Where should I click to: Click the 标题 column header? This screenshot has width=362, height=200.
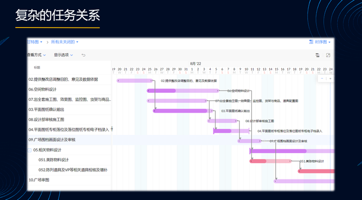[x=37, y=67]
